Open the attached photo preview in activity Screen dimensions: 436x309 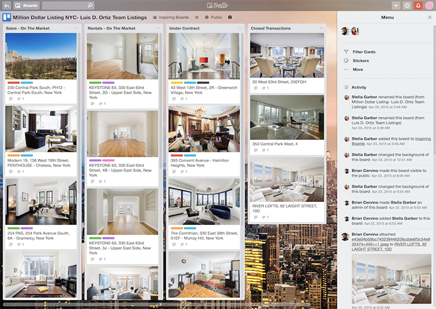[392, 279]
